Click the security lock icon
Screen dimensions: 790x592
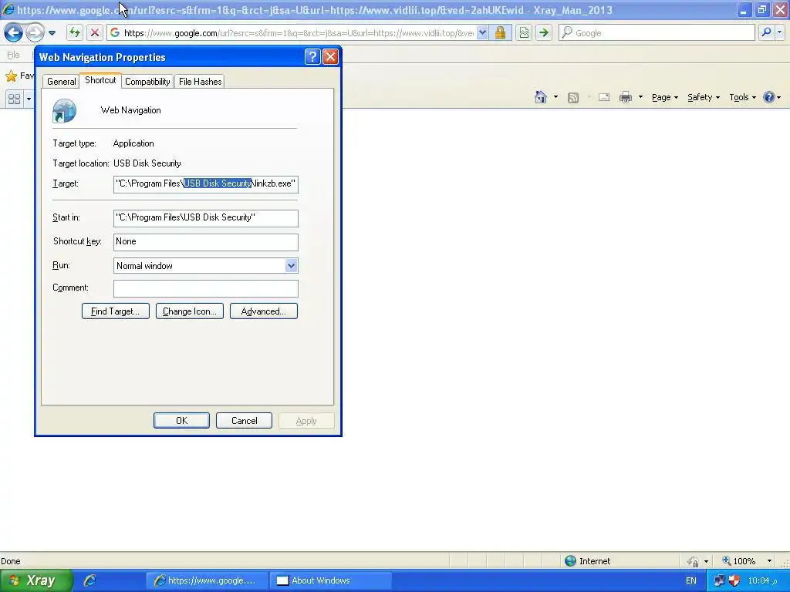point(500,32)
